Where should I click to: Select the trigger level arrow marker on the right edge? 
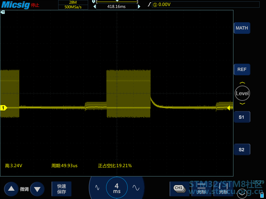[x=229, y=108]
